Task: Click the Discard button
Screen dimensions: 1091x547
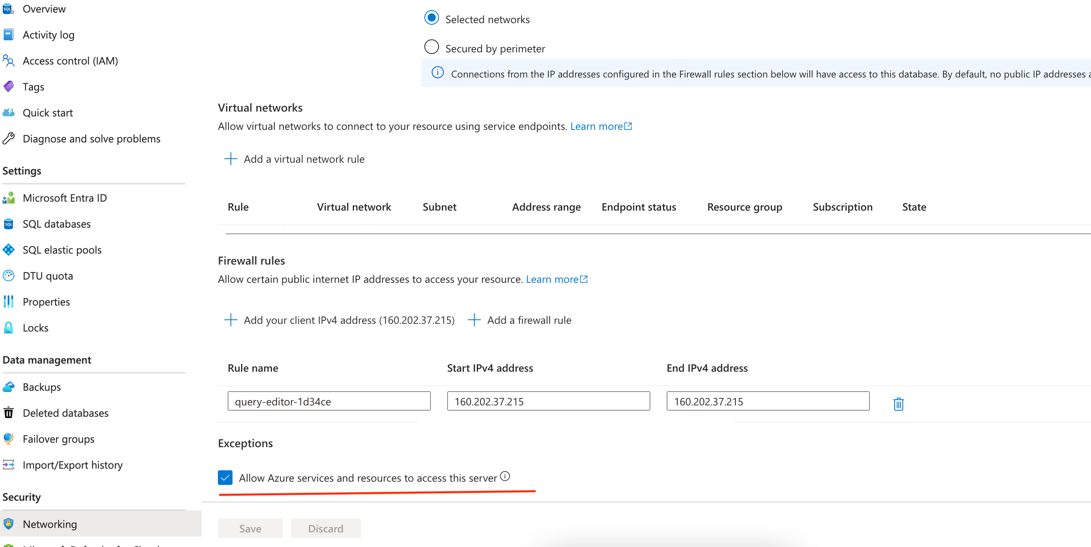Action: 326,528
